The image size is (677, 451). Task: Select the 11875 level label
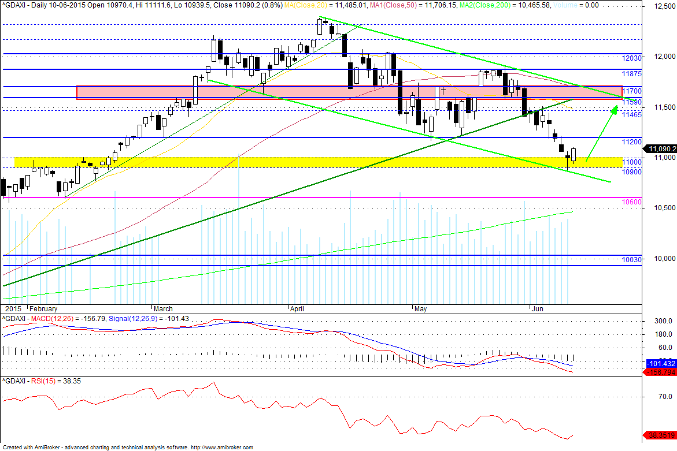tap(632, 74)
